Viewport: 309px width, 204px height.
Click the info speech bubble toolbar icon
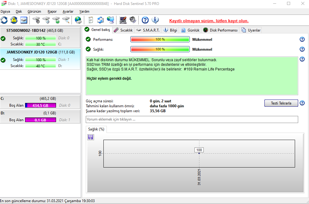[x=155, y=20]
